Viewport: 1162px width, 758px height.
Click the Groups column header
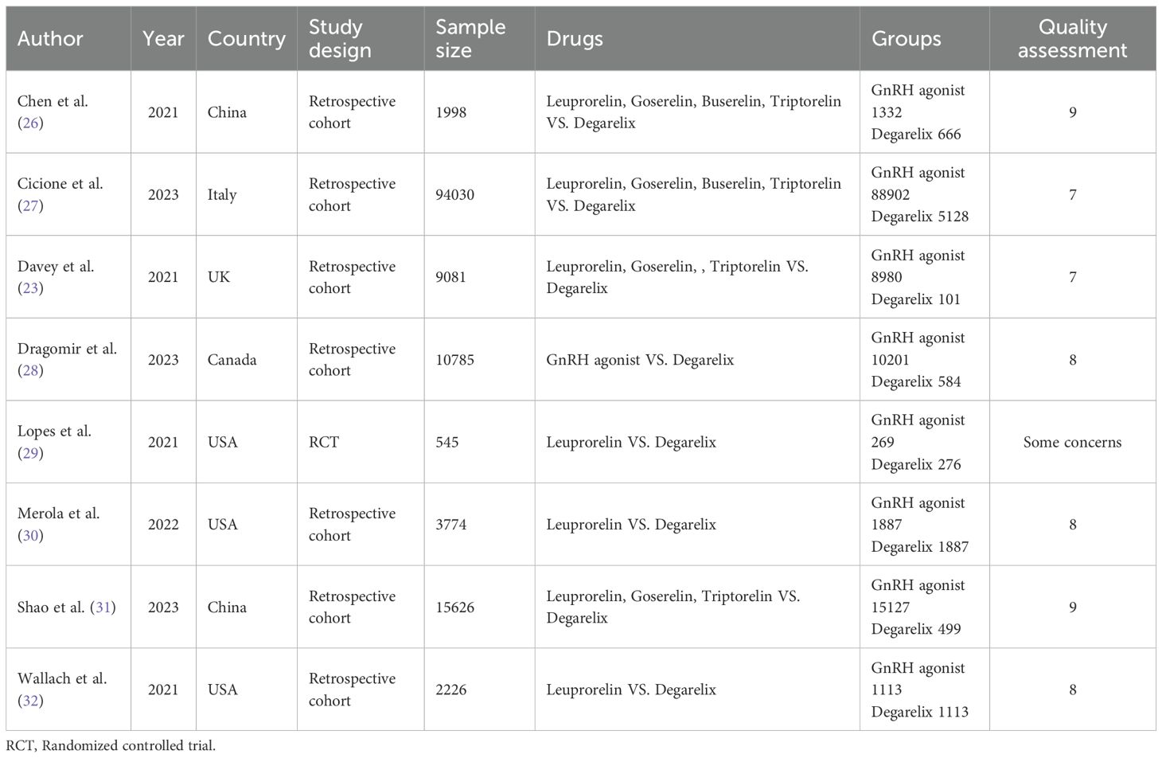(x=906, y=39)
